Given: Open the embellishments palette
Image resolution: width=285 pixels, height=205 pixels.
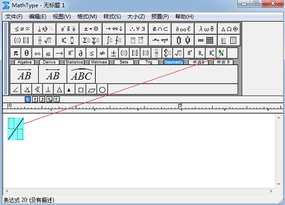Looking at the screenshot, I should (x=68, y=29).
